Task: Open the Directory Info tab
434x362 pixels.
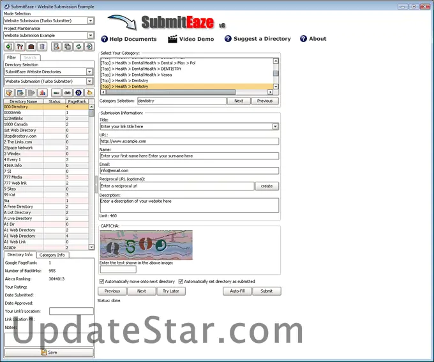Action: pos(20,254)
